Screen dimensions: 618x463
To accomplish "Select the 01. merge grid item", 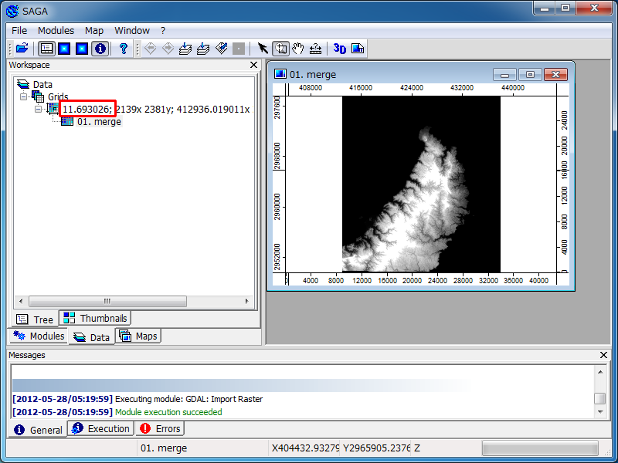I will coord(98,122).
